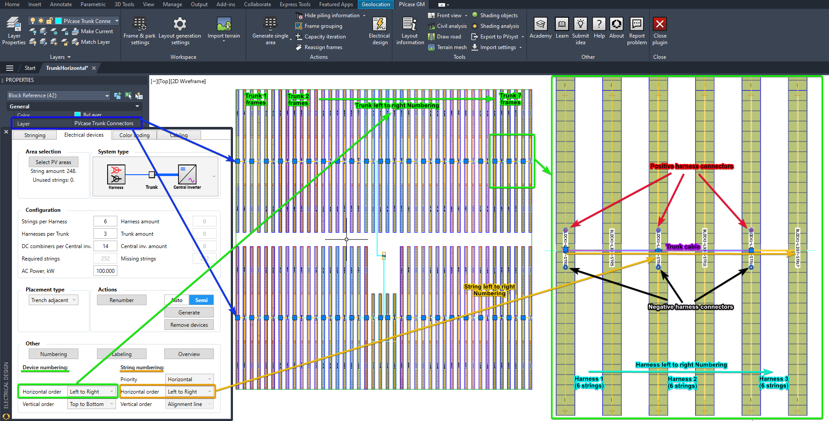
Task: Open Device numbering horizontal order dropdown
Action: point(92,391)
